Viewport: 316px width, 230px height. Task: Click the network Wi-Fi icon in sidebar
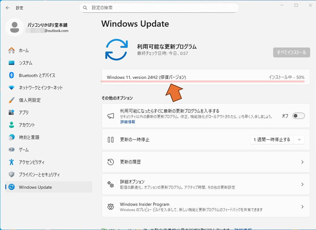coord(12,88)
